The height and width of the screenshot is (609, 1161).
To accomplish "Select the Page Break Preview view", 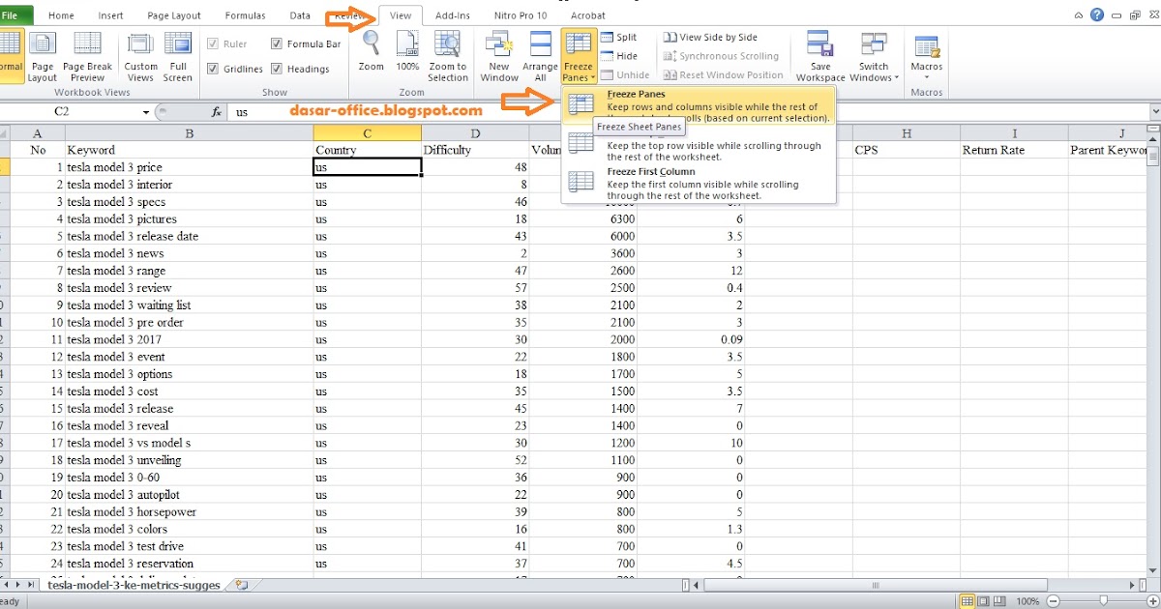I will coord(87,55).
